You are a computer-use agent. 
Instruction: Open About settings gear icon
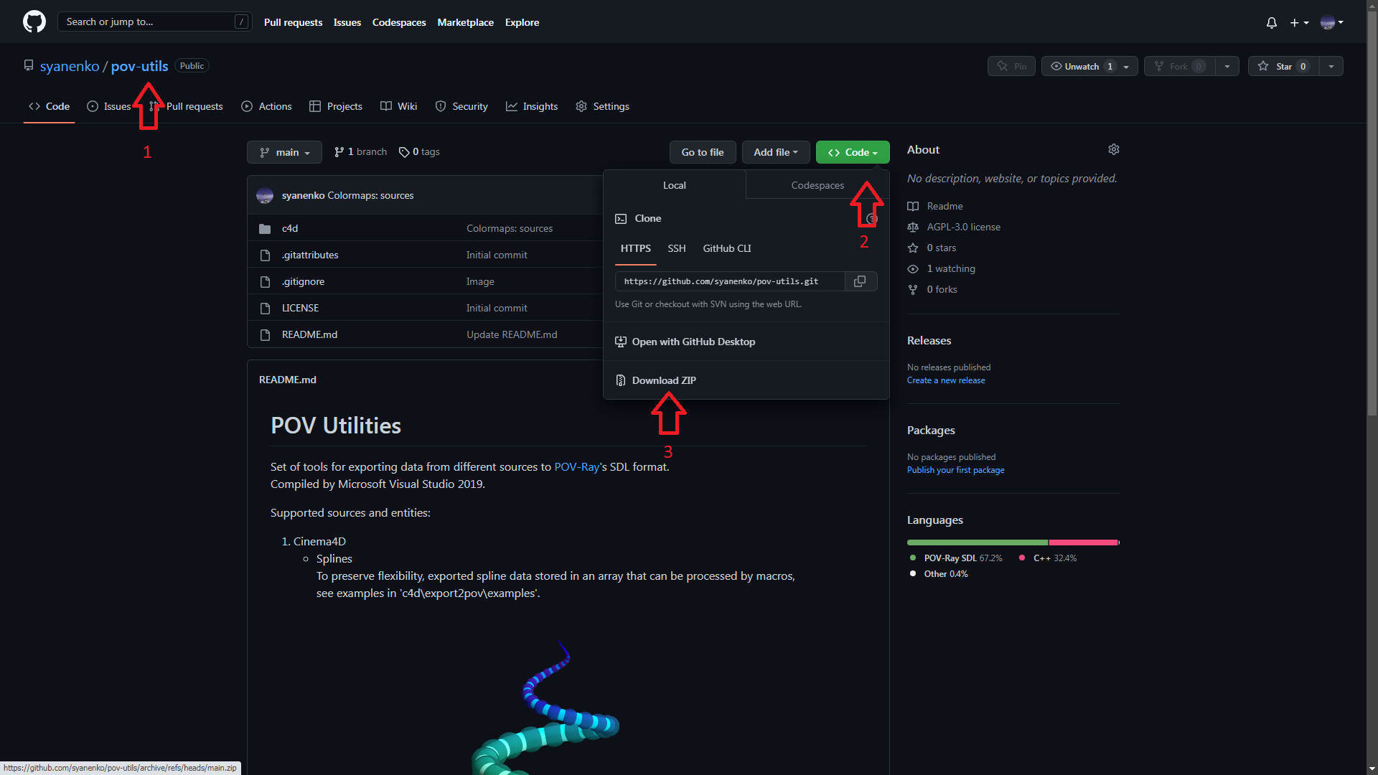[x=1113, y=149]
